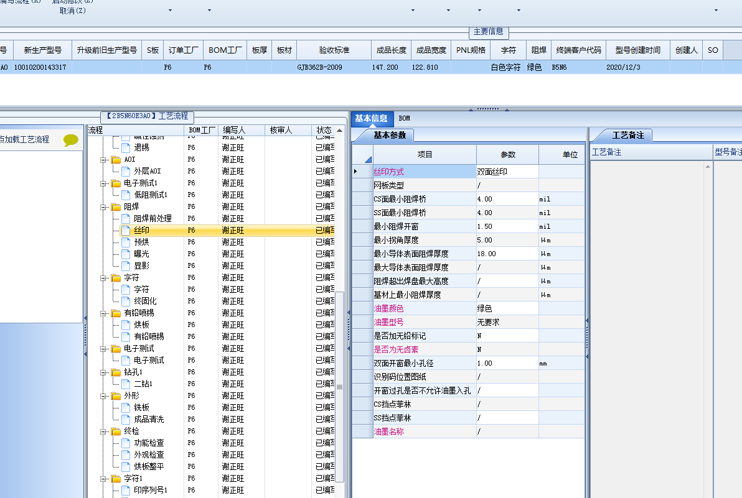The width and height of the screenshot is (742, 498).
Task: Click the document icon beside 低阻测试1
Action: pyautogui.click(x=126, y=195)
